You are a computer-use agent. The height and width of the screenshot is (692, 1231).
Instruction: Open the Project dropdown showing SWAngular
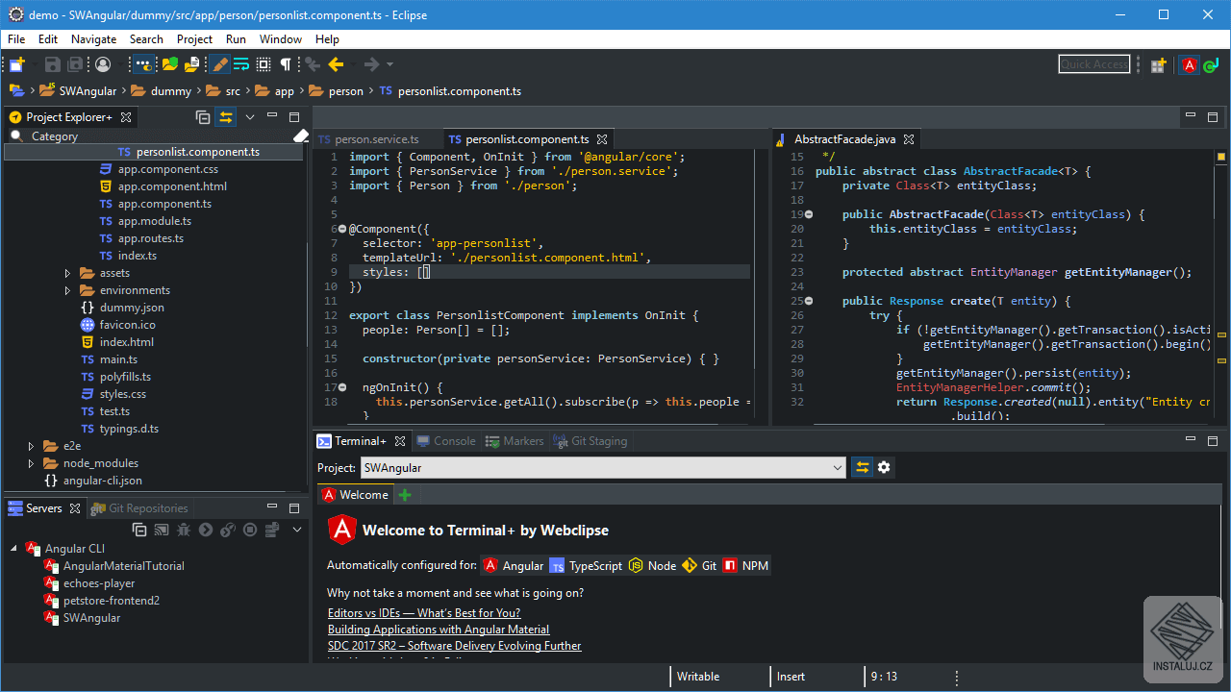tap(603, 466)
